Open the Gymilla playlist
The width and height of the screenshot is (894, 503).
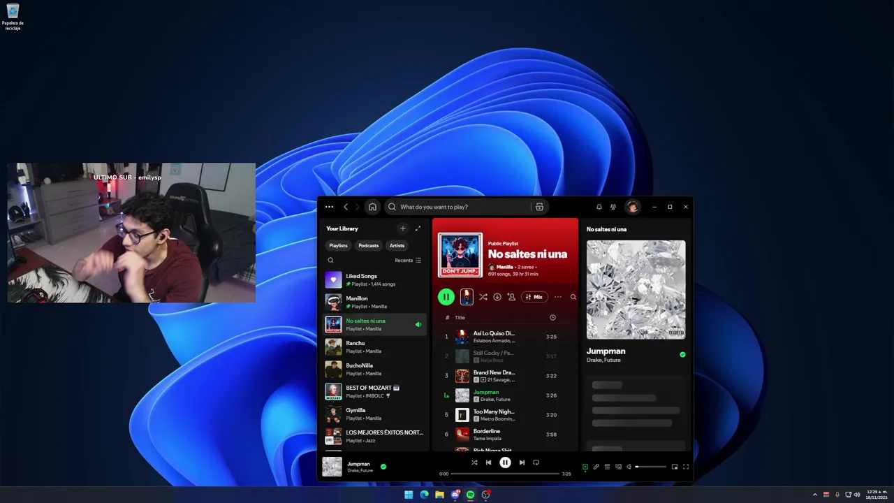pyautogui.click(x=375, y=414)
